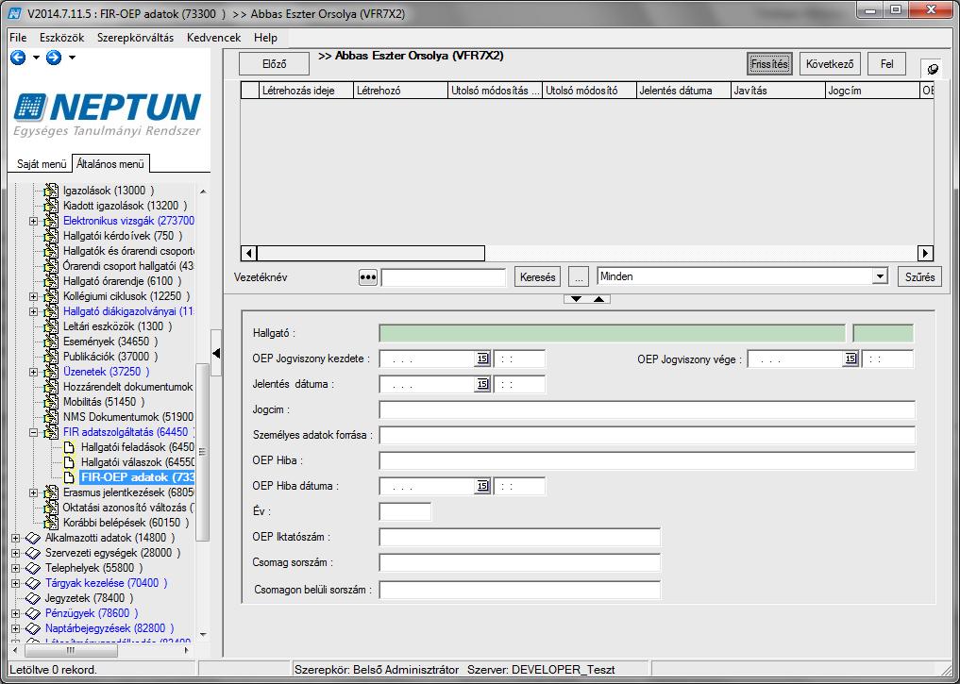Open calendar for OEP Jogviszony kezdete
Screen dimensions: 960x684
point(482,359)
